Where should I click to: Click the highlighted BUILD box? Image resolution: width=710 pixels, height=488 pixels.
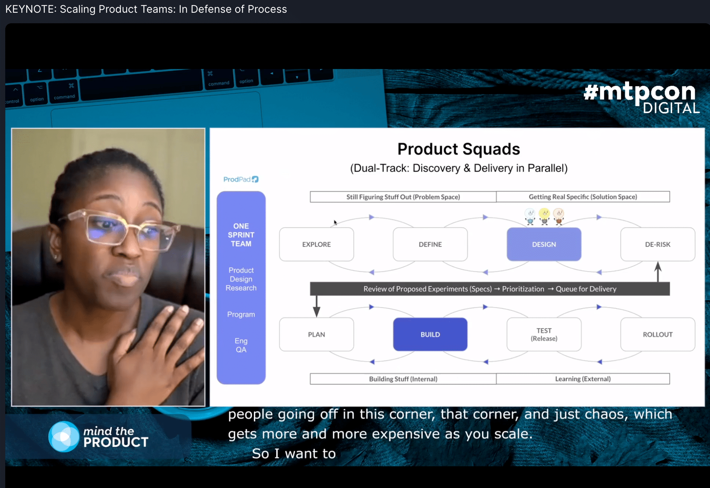point(430,334)
